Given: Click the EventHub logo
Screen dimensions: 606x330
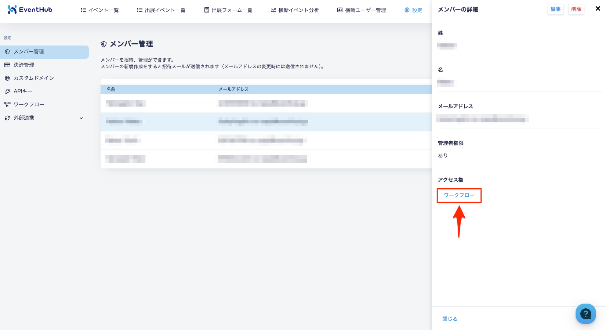Looking at the screenshot, I should pyautogui.click(x=30, y=10).
